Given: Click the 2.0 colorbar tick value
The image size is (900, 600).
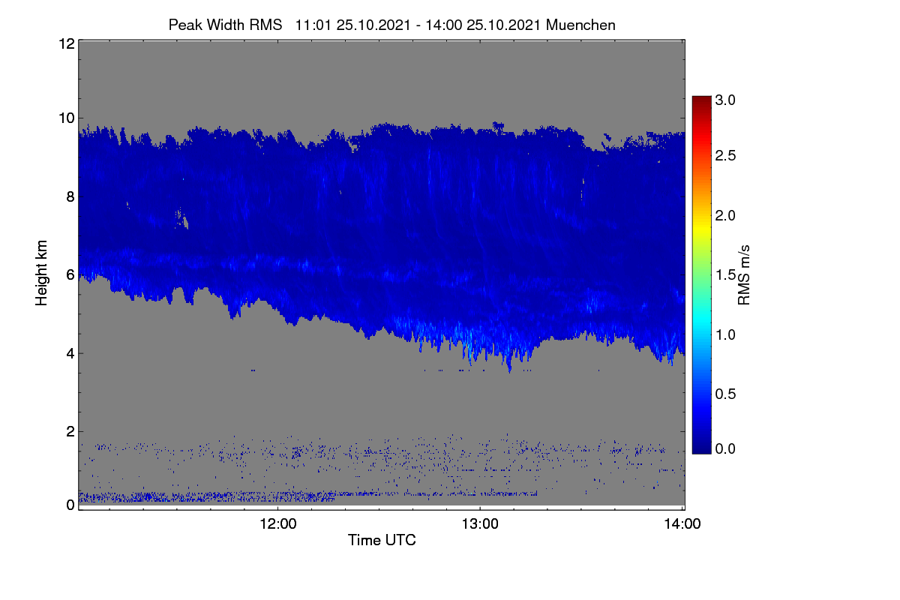Looking at the screenshot, I should point(725,216).
